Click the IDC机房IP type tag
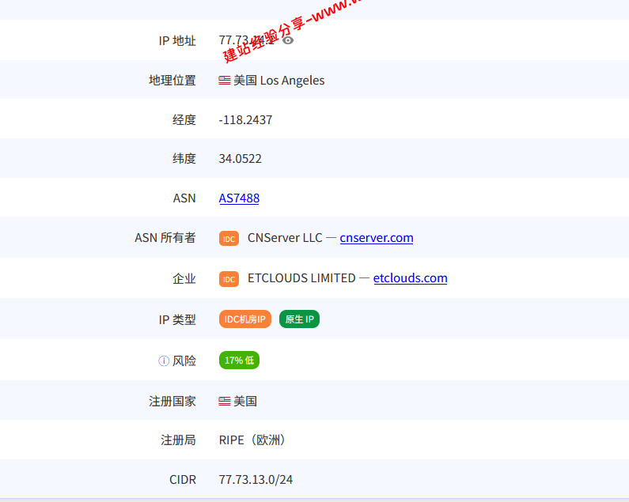The image size is (629, 502). tap(245, 319)
